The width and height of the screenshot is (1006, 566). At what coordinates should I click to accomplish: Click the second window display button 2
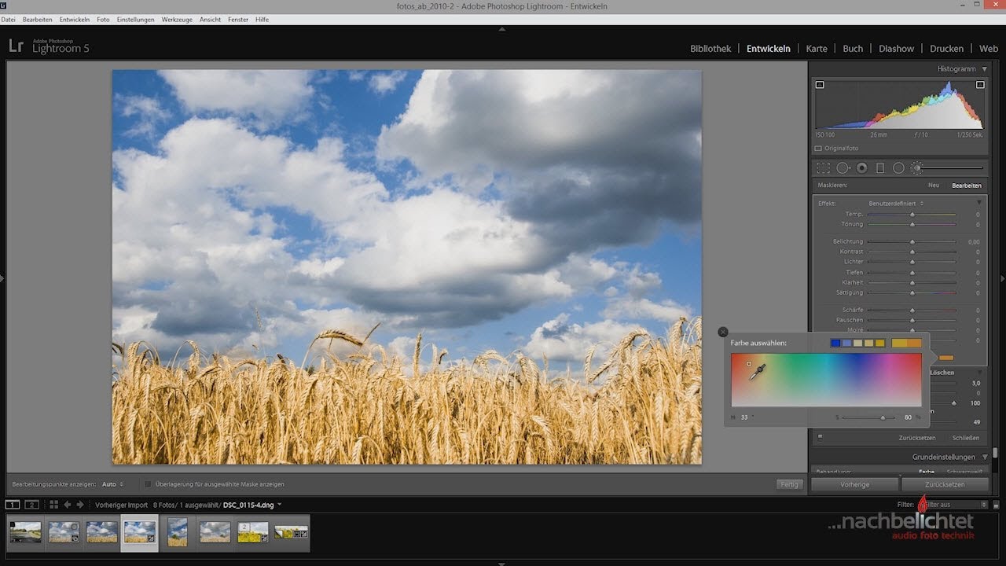[31, 505]
